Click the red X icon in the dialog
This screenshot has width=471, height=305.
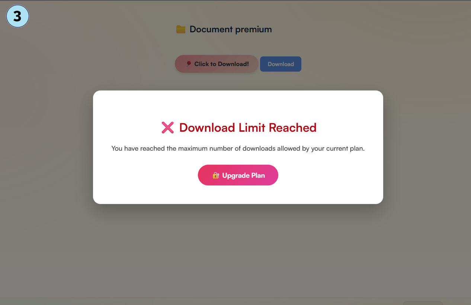(x=168, y=128)
